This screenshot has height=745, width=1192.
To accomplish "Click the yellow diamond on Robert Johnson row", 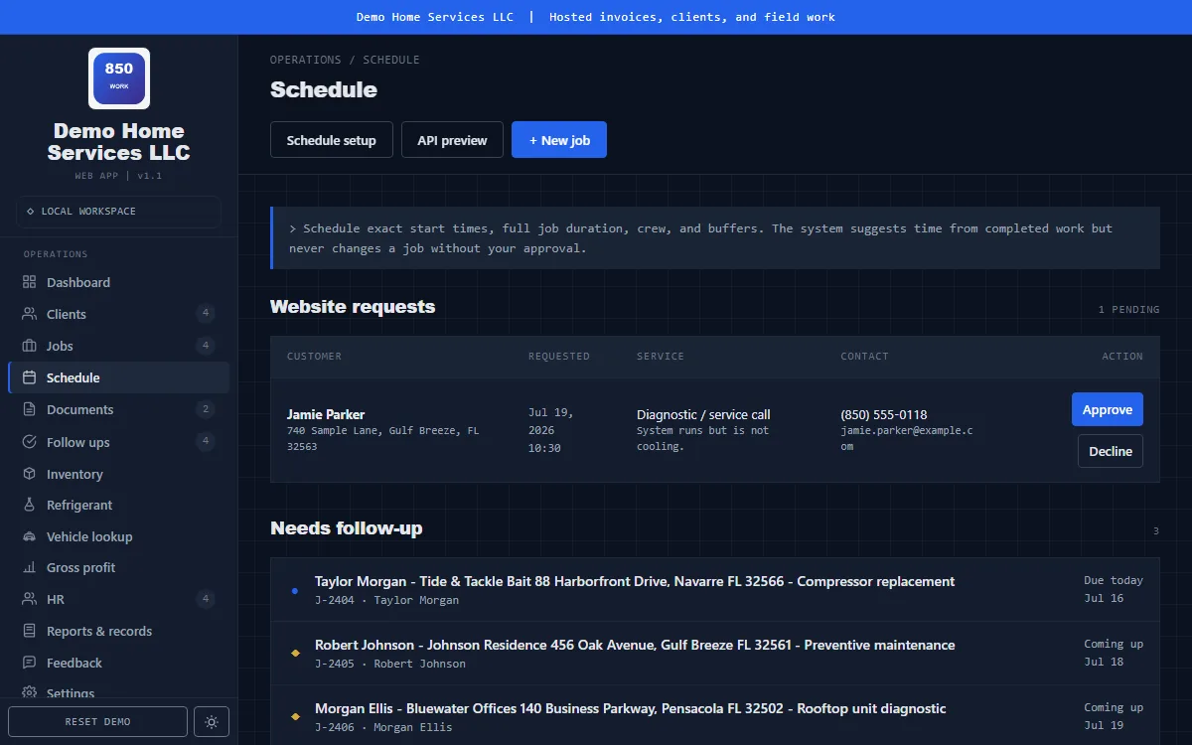I will pos(295,653).
